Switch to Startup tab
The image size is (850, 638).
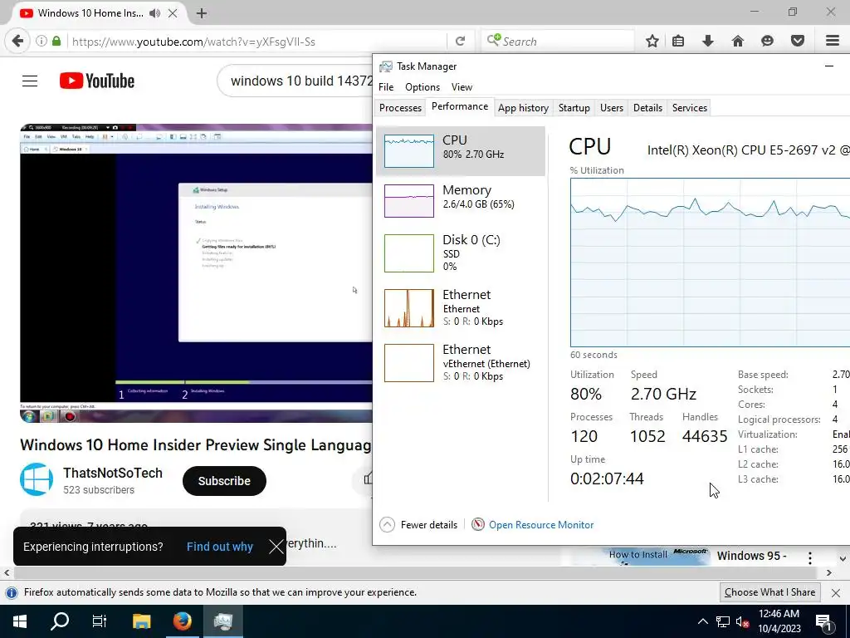click(574, 107)
